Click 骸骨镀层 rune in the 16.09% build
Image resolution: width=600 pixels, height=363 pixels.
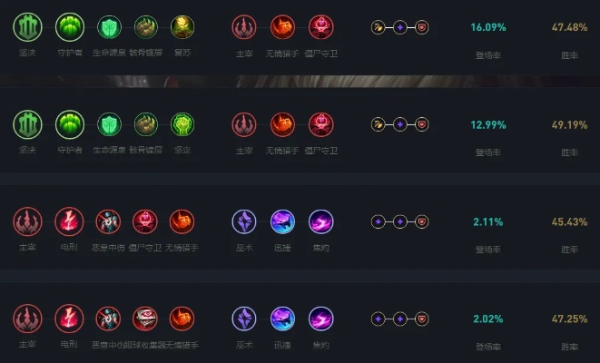pyautogui.click(x=145, y=27)
